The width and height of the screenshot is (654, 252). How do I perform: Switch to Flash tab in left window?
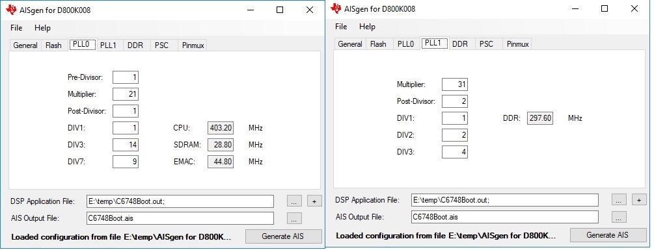coord(53,45)
